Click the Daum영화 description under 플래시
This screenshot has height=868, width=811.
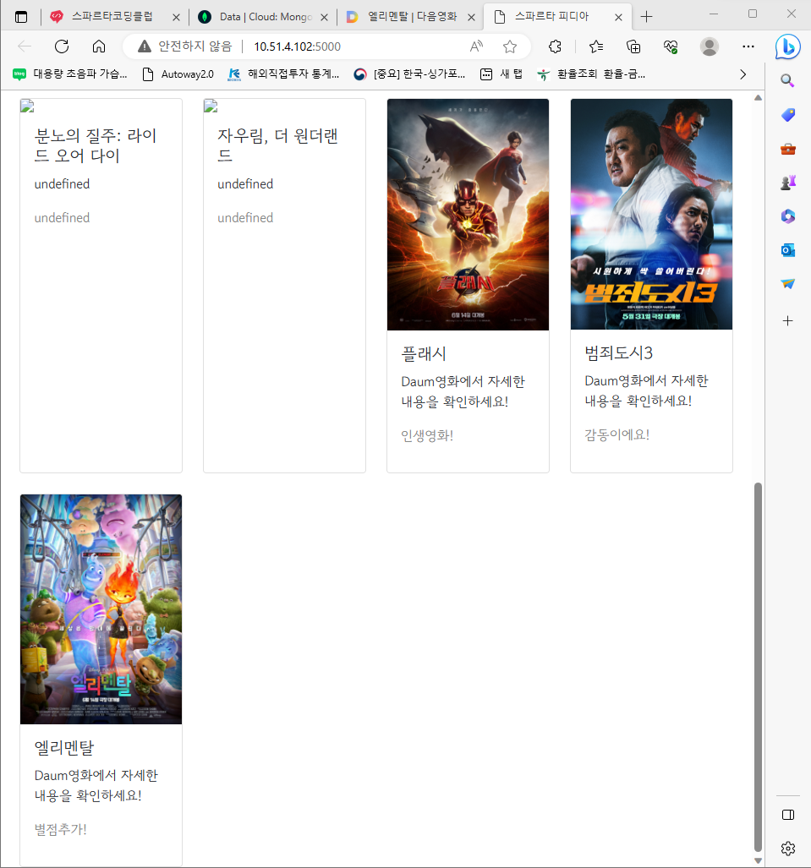click(463, 391)
